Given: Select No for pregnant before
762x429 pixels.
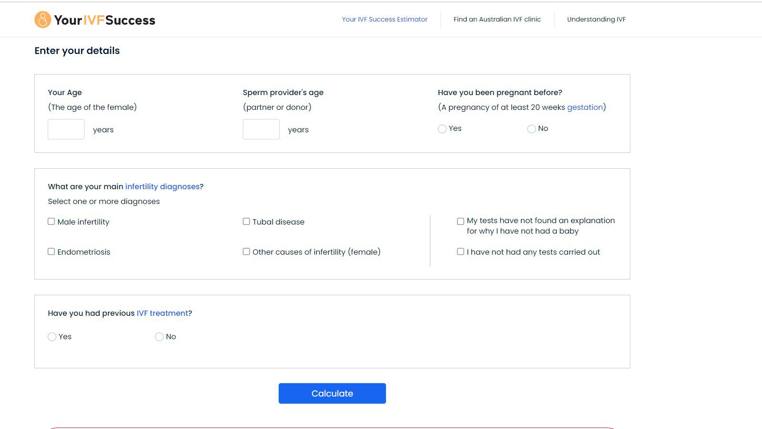Looking at the screenshot, I should tap(531, 129).
